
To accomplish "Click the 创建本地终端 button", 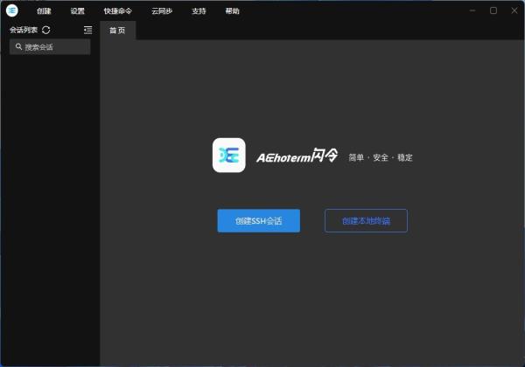I will tap(366, 220).
